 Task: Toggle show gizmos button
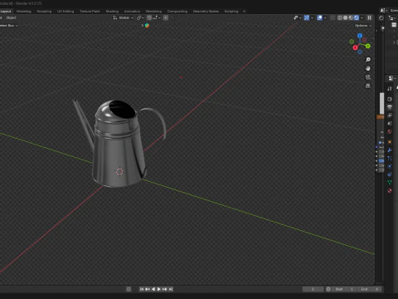pyautogui.click(x=307, y=17)
